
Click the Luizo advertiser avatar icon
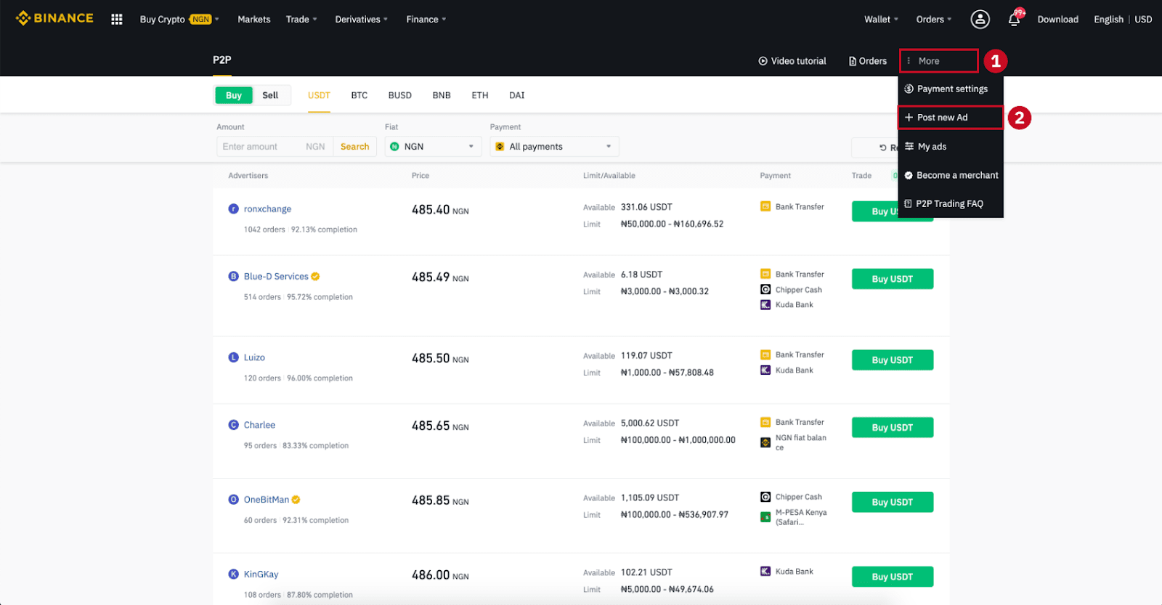[233, 357]
